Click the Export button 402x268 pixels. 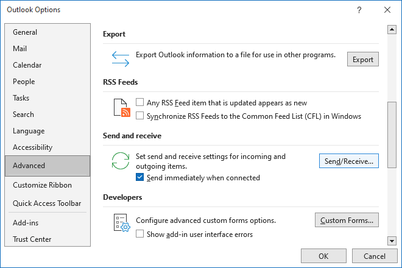[363, 60]
